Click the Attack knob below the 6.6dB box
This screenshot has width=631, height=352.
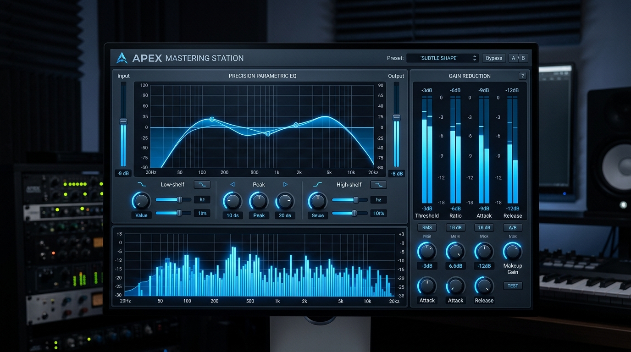pyautogui.click(x=455, y=286)
